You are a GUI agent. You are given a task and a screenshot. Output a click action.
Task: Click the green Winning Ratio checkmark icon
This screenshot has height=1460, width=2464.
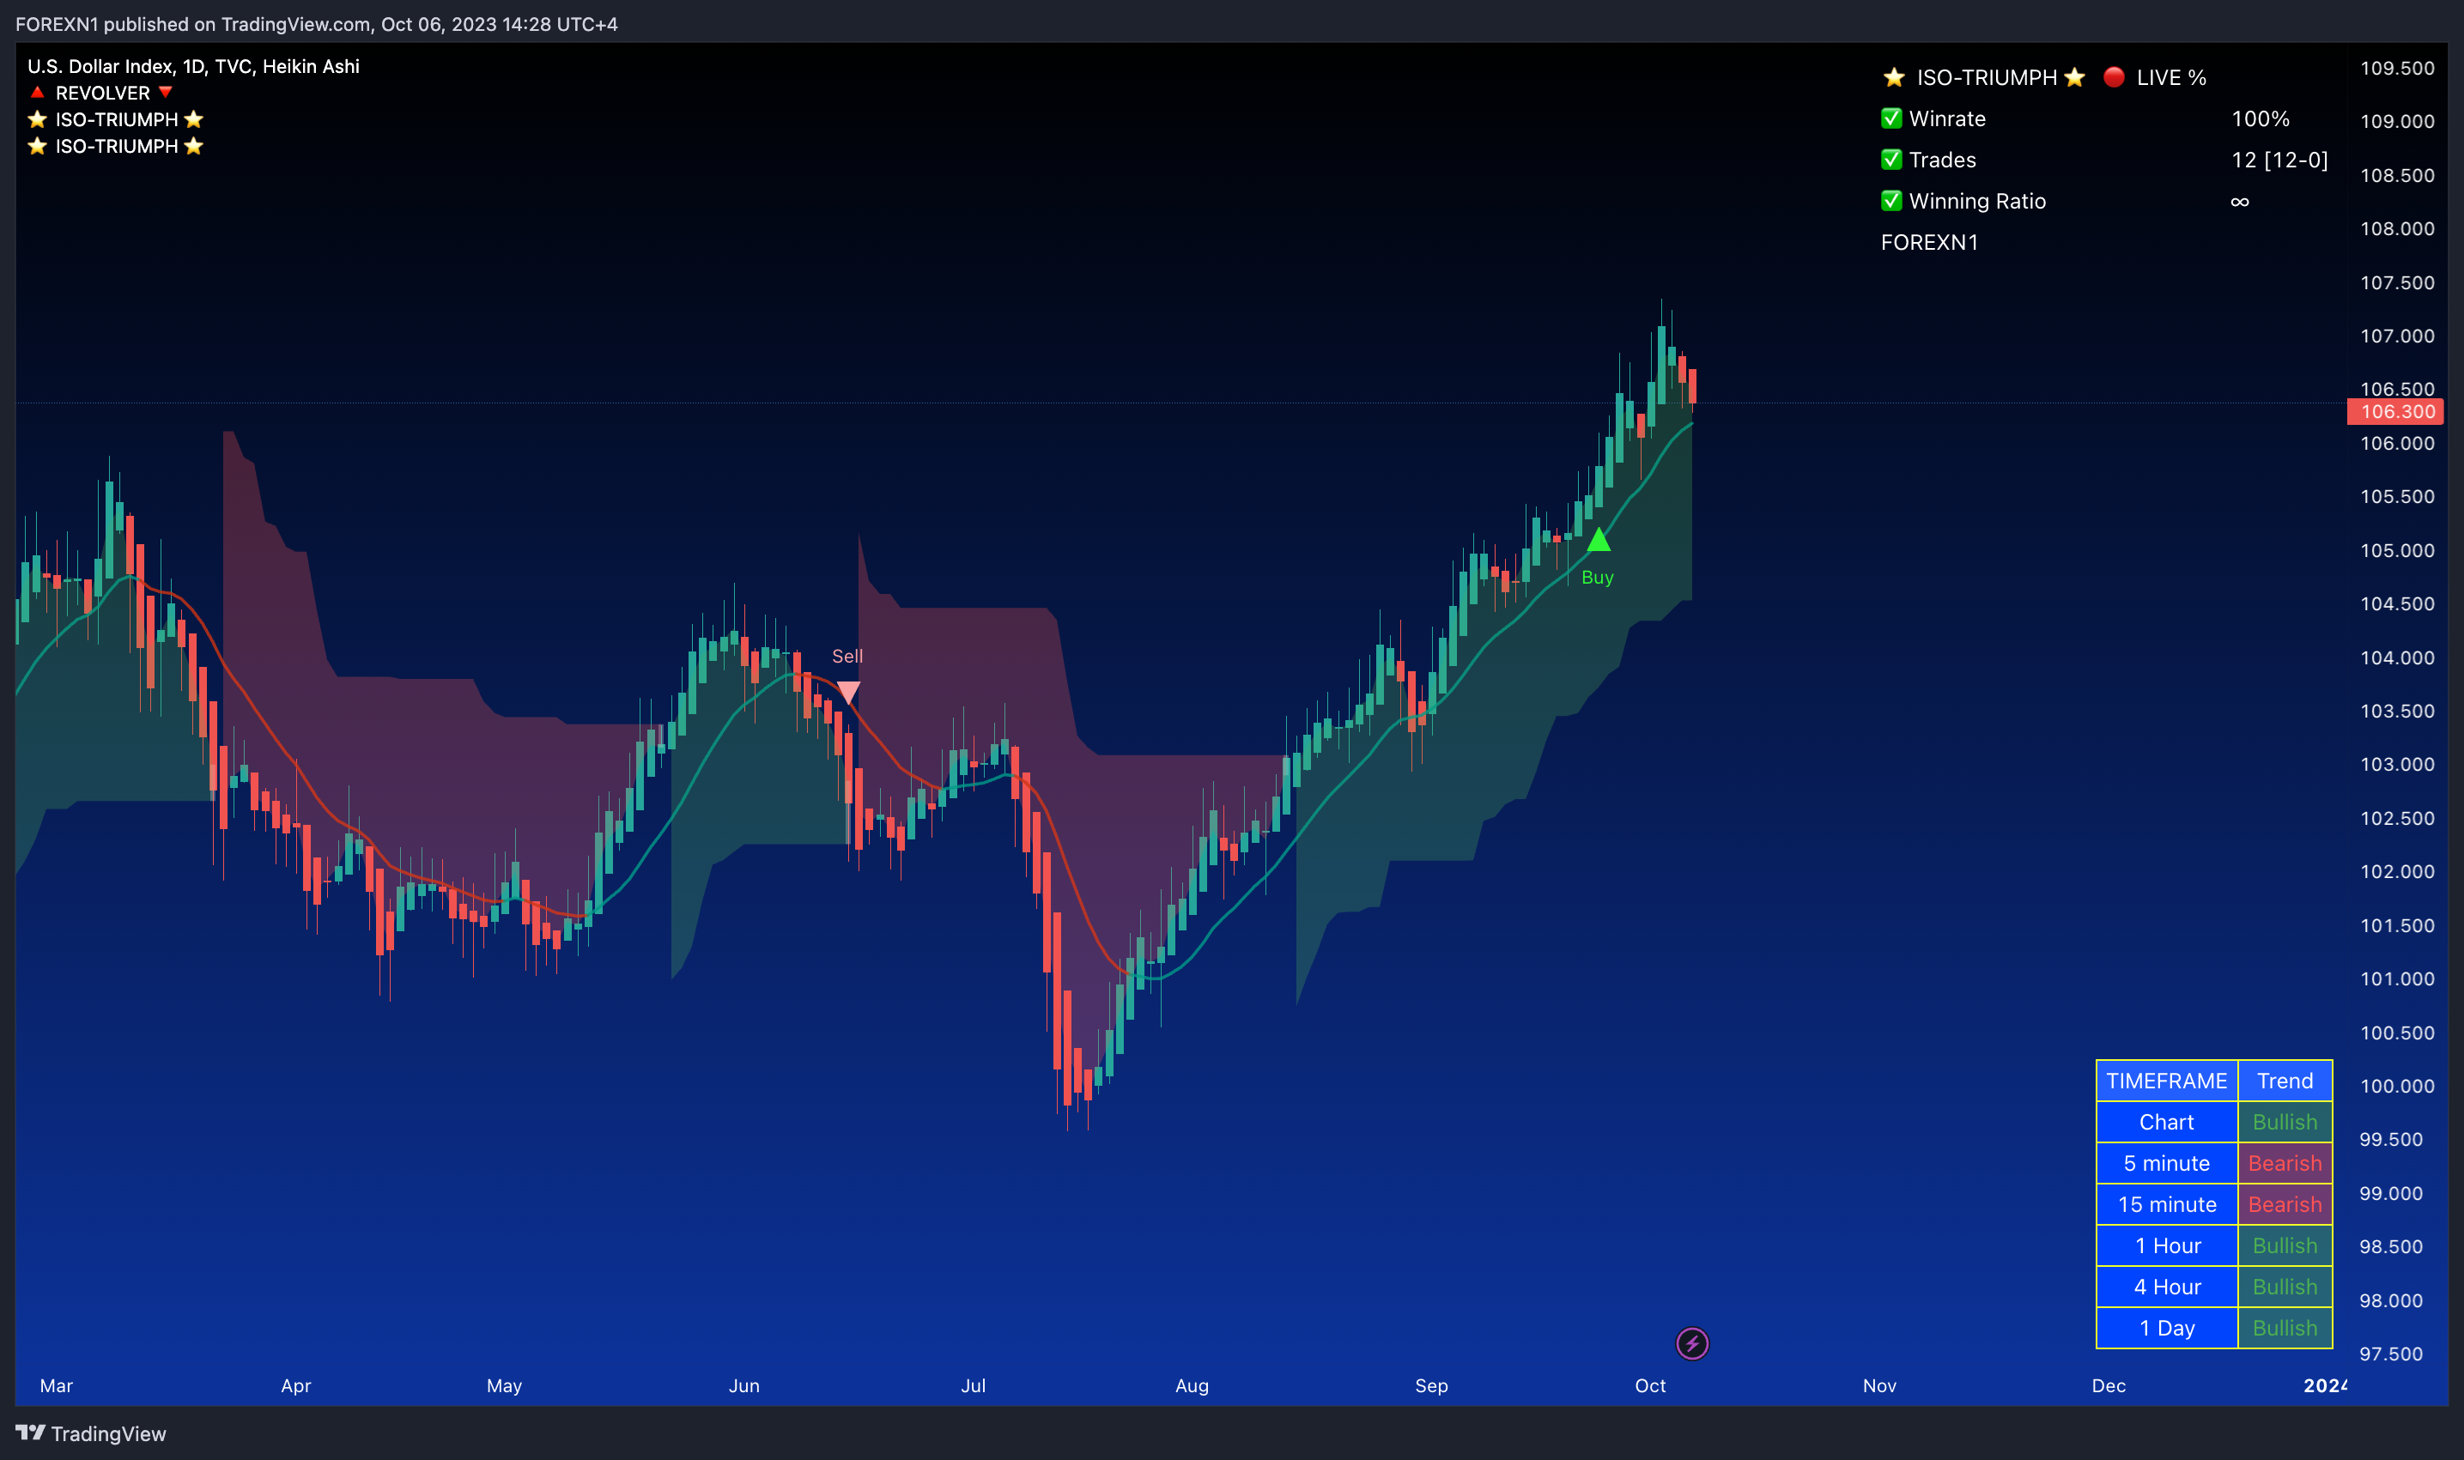1891,201
